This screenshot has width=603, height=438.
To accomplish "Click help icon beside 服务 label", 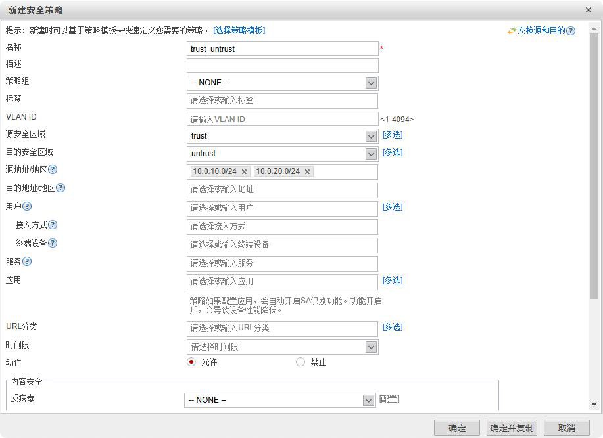I will pyautogui.click(x=27, y=261).
